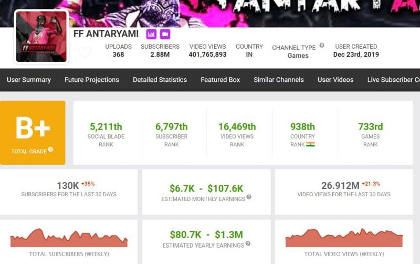Image resolution: width=420 pixels, height=264 pixels.
Task: Click the B+ total grade box
Action: pos(33,133)
